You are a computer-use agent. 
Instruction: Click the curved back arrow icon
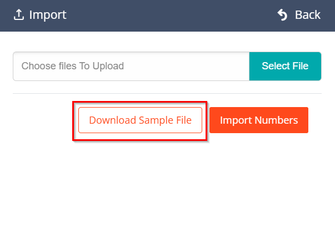(x=283, y=15)
